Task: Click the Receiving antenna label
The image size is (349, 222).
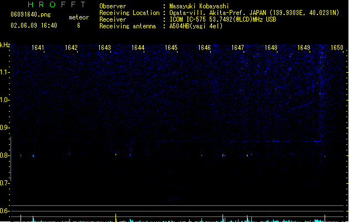Action: click(128, 26)
